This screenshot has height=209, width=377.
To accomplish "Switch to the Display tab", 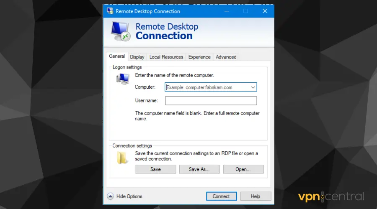I will coord(137,57).
